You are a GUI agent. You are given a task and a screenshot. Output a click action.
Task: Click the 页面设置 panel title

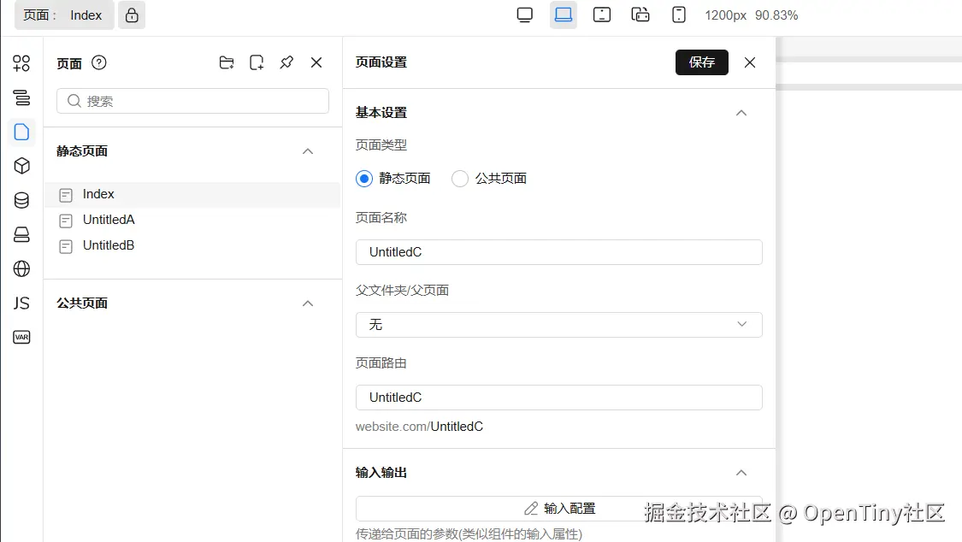381,62
